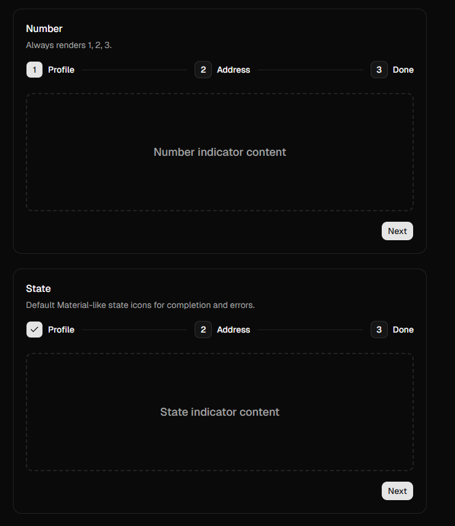
Task: Click 'Number indicator content' text
Action: pyautogui.click(x=220, y=152)
